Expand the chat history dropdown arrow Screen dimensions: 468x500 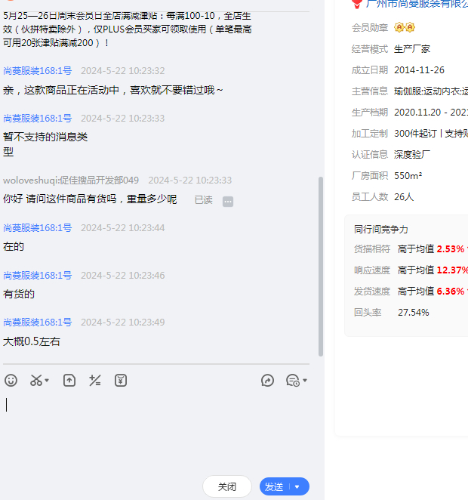(305, 381)
